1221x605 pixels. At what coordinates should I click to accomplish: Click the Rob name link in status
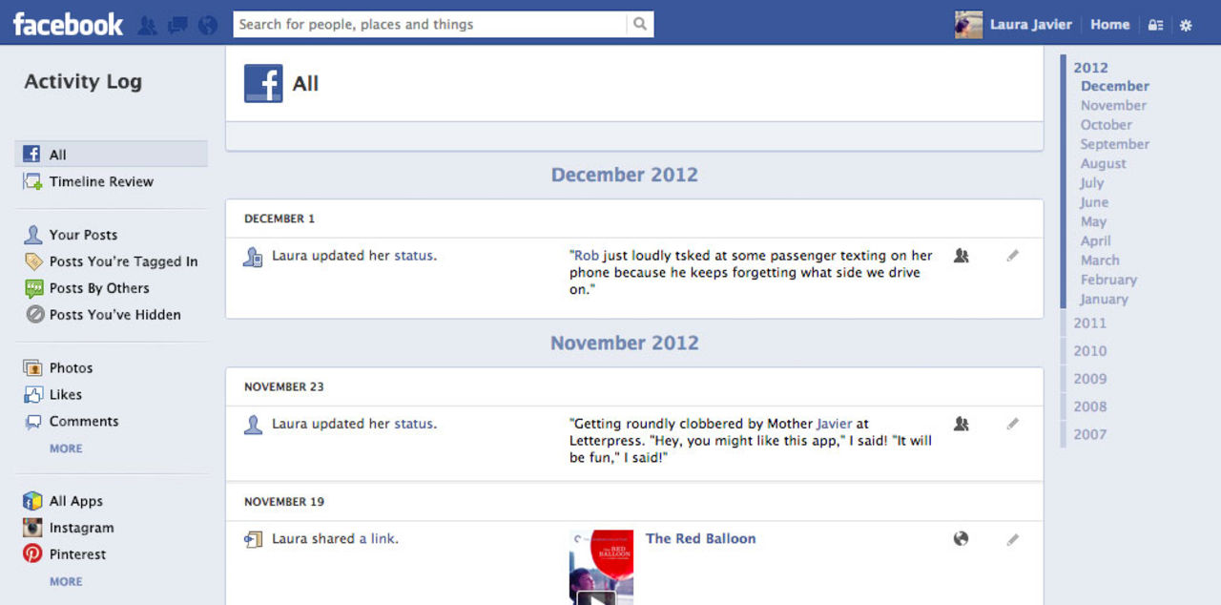[x=587, y=256]
